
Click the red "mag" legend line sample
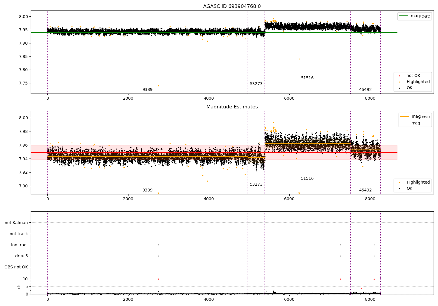pyautogui.click(x=404, y=123)
